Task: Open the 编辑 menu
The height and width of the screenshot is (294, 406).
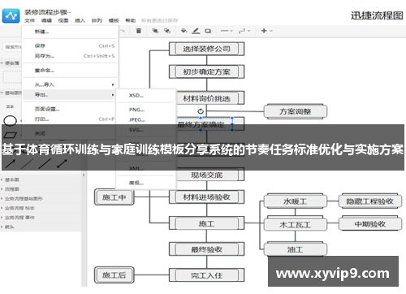Action: tap(46, 20)
